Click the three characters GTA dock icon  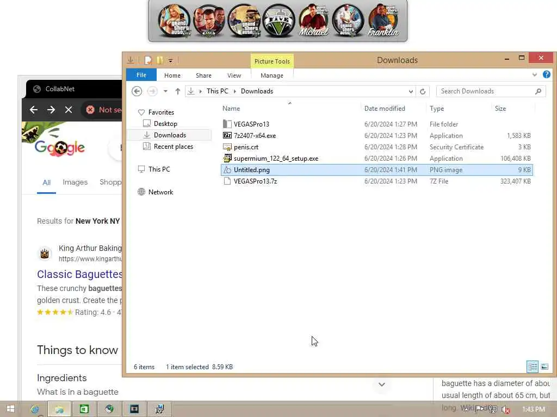209,21
